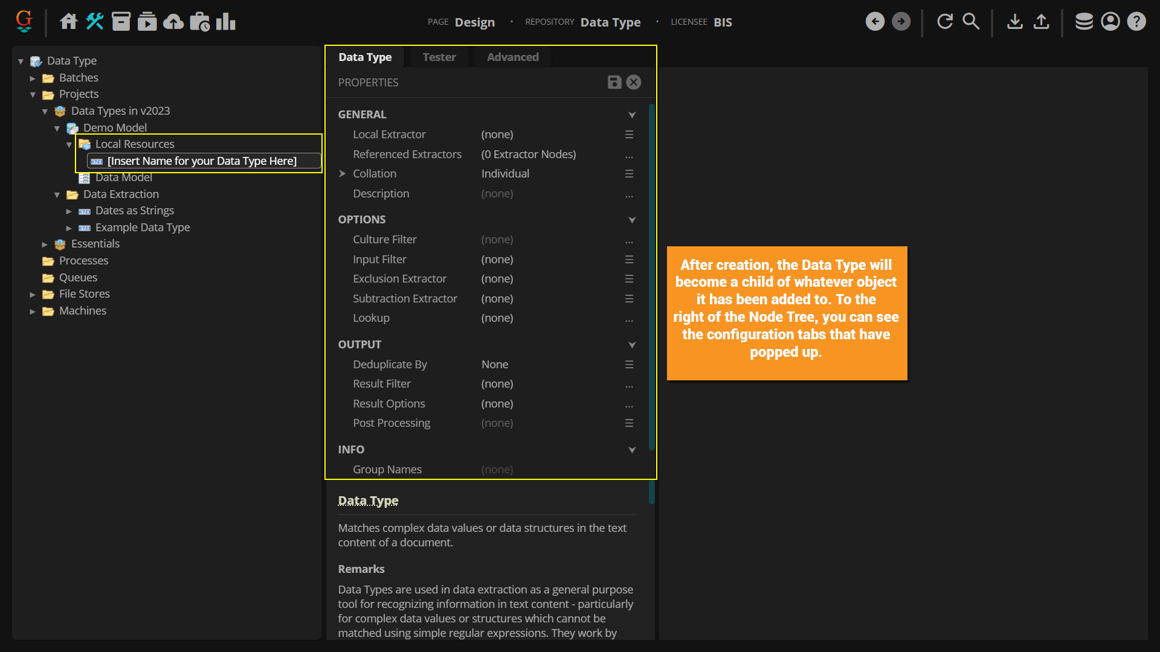The image size is (1160, 652).
Task: Switch to the Tester tab
Action: click(x=439, y=57)
